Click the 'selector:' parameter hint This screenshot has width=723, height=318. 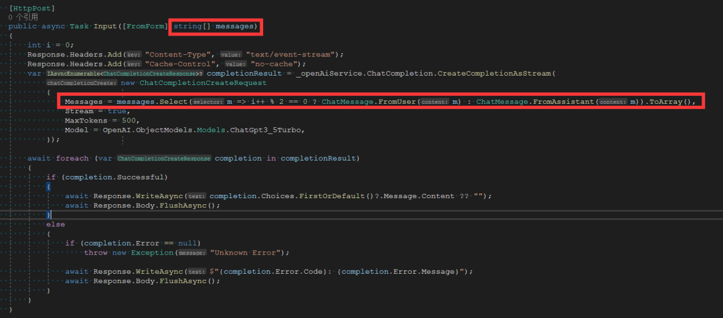[x=207, y=101]
